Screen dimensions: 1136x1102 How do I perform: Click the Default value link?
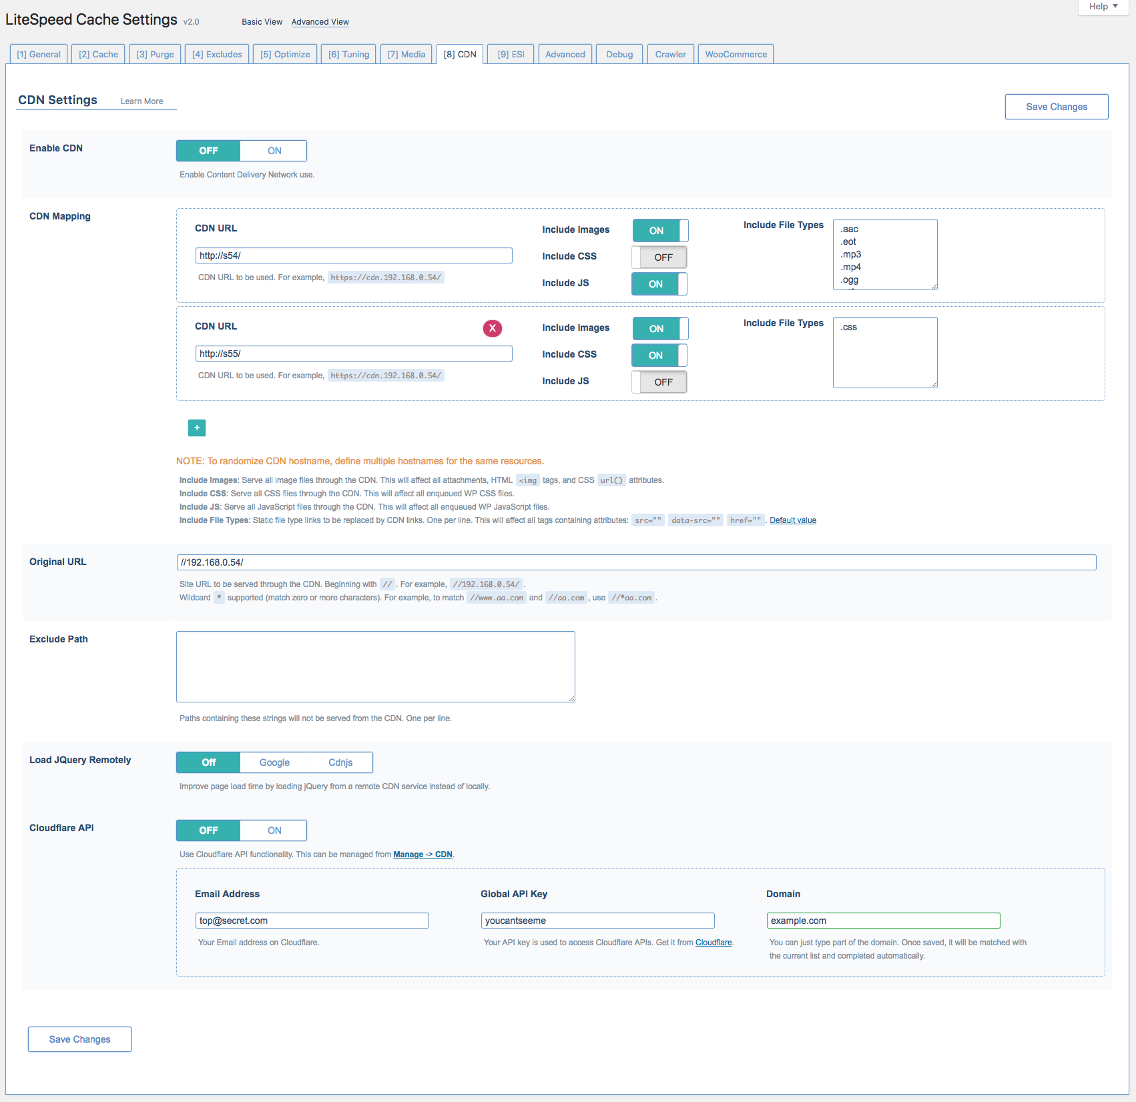tap(792, 520)
